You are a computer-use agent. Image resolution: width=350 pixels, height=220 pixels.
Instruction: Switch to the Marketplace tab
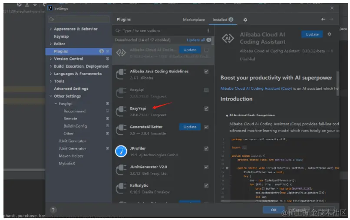point(194,20)
